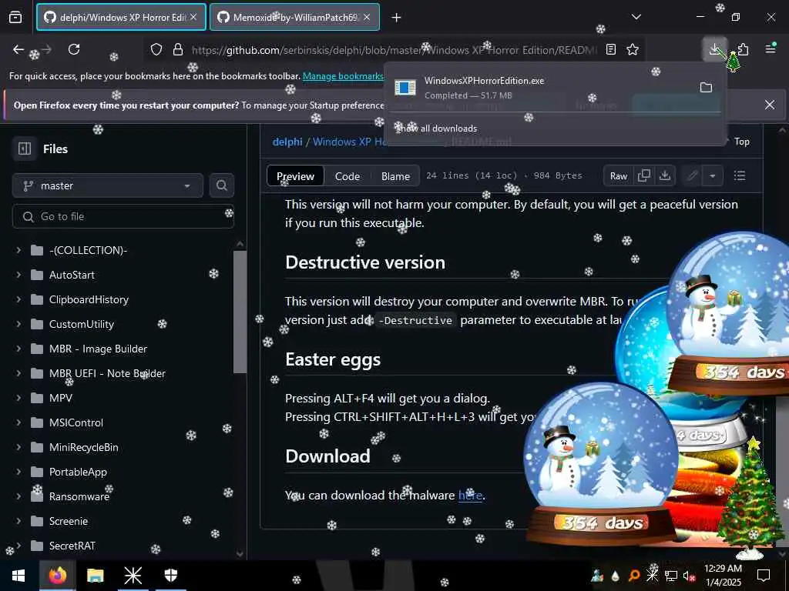The height and width of the screenshot is (591, 789).
Task: Open the Windows Start button
Action: click(18, 576)
